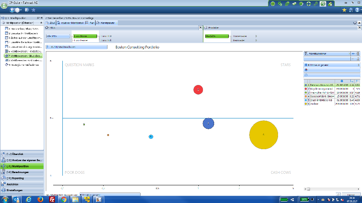Open Outlook from the taskbar
The width and height of the screenshot is (362, 203).
(17, 200)
